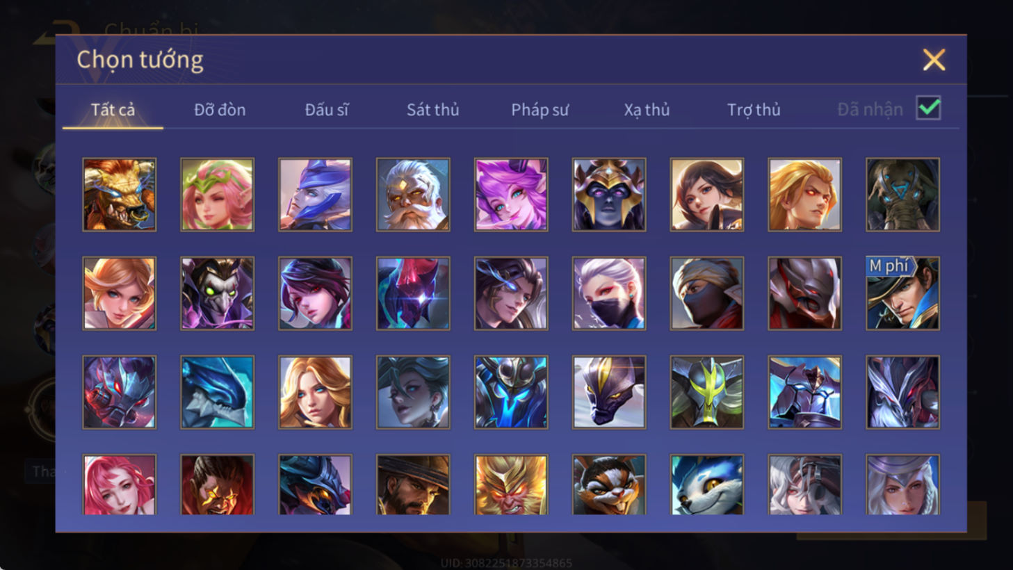Filter by the Xạ thủ tab

tap(647, 110)
